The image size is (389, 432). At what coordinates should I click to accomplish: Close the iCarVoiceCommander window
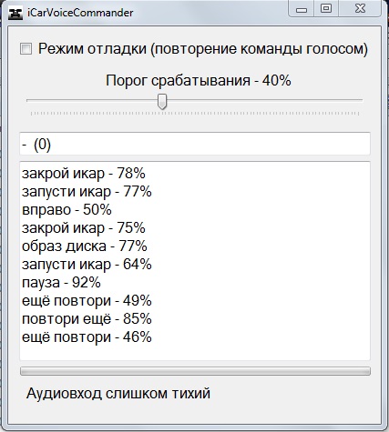360,8
